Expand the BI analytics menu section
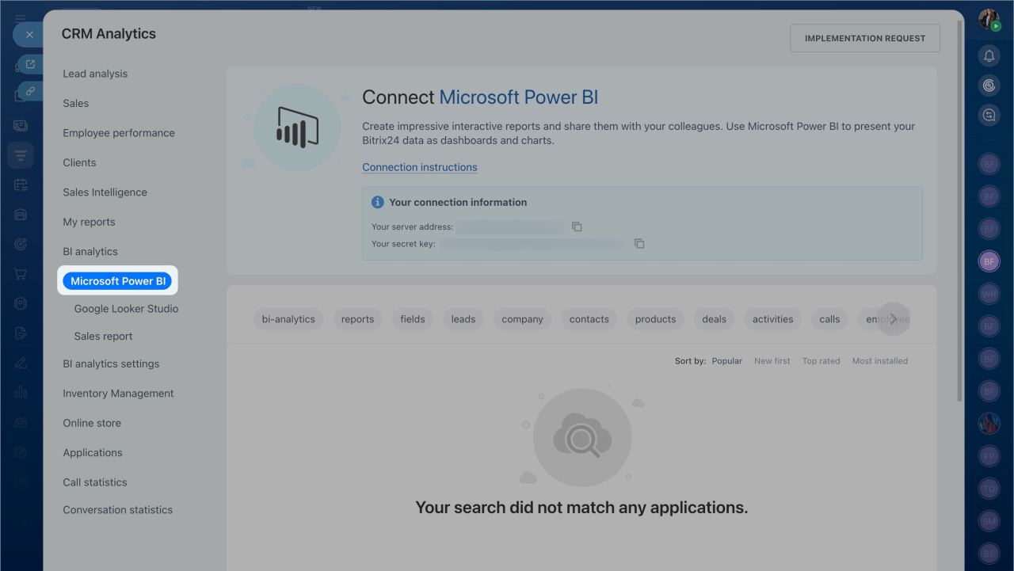The width and height of the screenshot is (1014, 571). [90, 252]
